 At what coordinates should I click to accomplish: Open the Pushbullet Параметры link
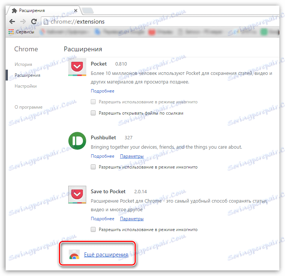pyautogui.click(x=132, y=156)
